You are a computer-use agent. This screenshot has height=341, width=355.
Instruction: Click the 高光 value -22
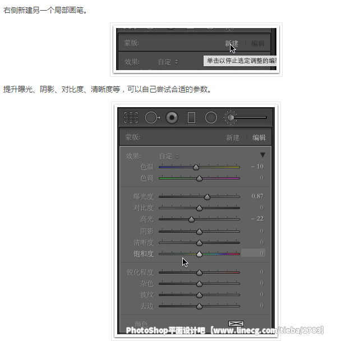(x=257, y=219)
